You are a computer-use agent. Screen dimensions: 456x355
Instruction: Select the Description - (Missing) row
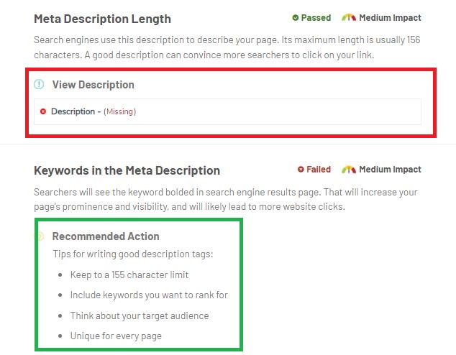(227, 111)
